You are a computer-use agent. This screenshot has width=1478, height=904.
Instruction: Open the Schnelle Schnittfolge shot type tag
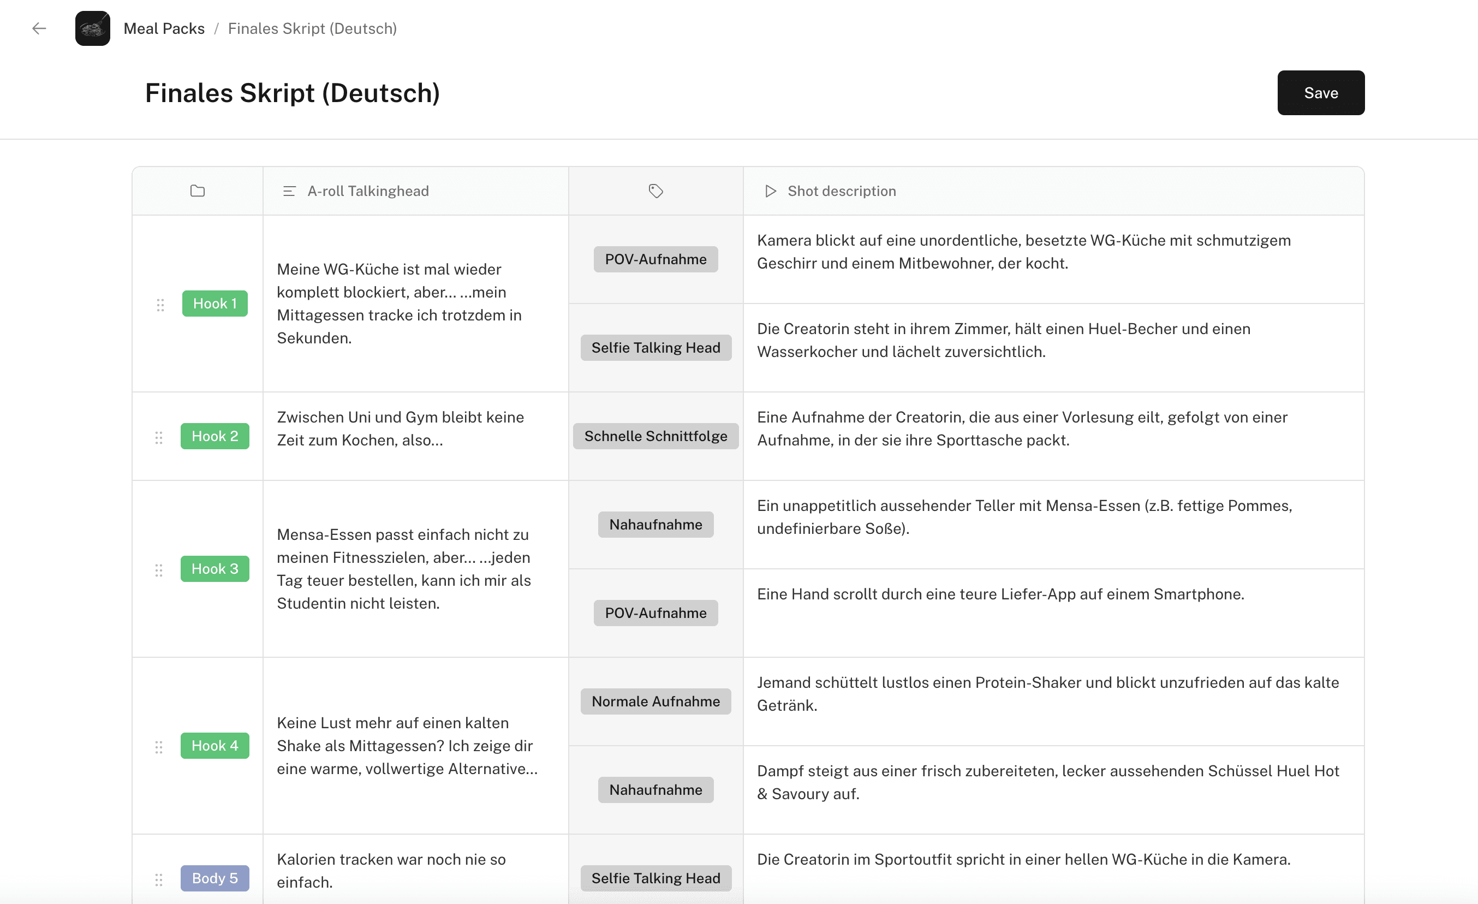(x=655, y=436)
